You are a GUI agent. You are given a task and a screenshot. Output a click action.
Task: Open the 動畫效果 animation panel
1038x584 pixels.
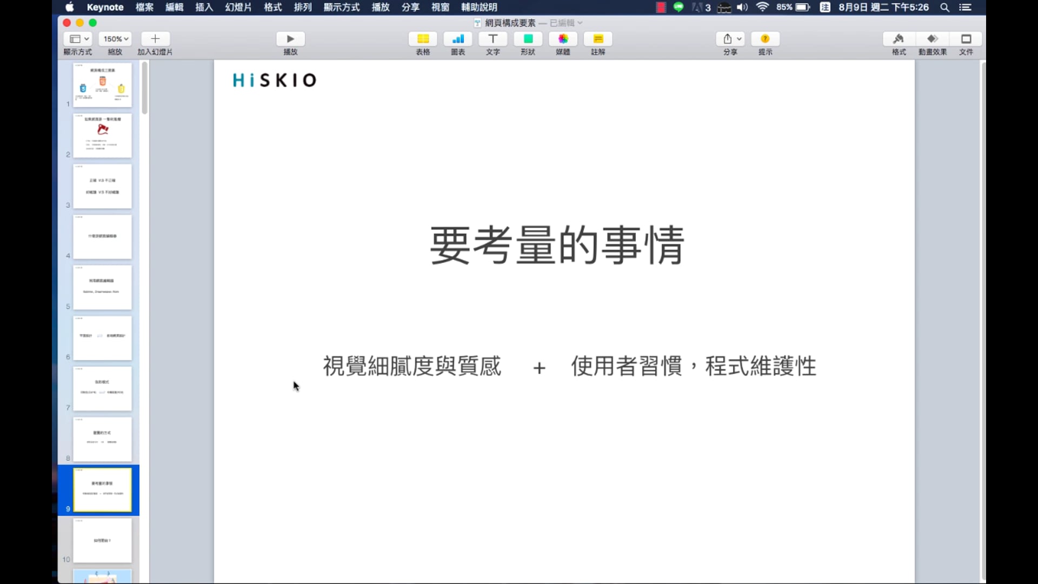933,43
